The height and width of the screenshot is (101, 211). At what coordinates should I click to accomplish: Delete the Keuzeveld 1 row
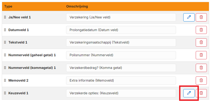pyautogui.click(x=201, y=93)
